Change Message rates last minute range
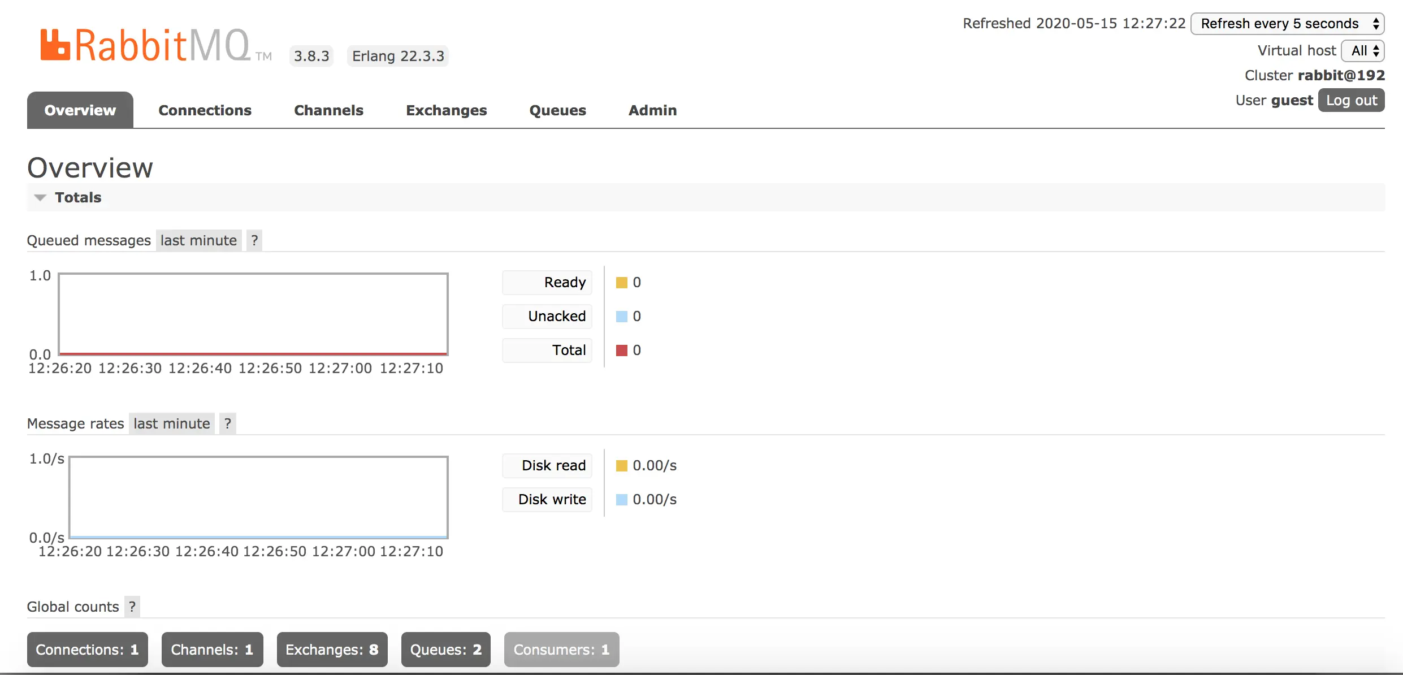1403x675 pixels. tap(171, 423)
